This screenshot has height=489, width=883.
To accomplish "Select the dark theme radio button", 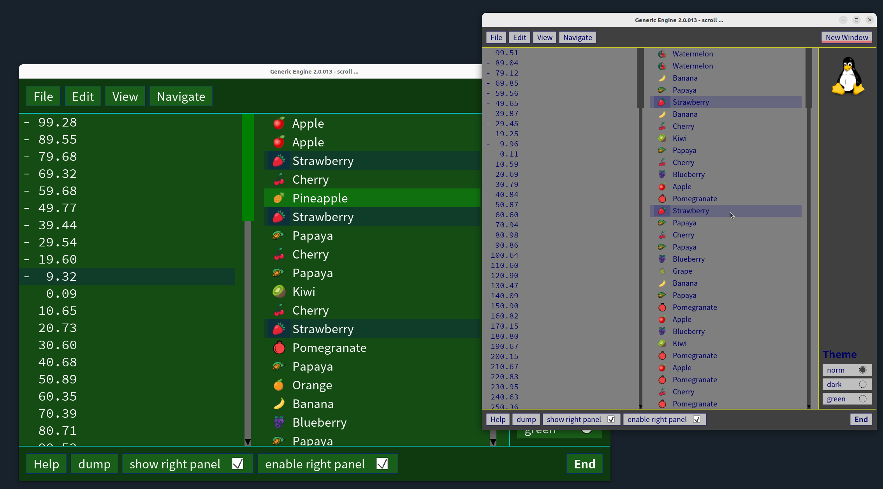I will coord(862,384).
